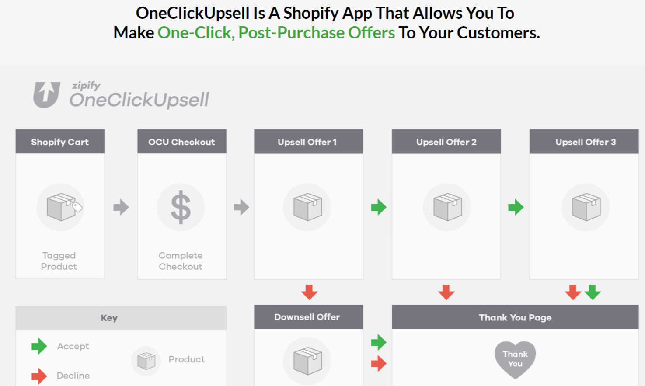Click the Shopify Cart header
The image size is (645, 386).
(x=60, y=142)
